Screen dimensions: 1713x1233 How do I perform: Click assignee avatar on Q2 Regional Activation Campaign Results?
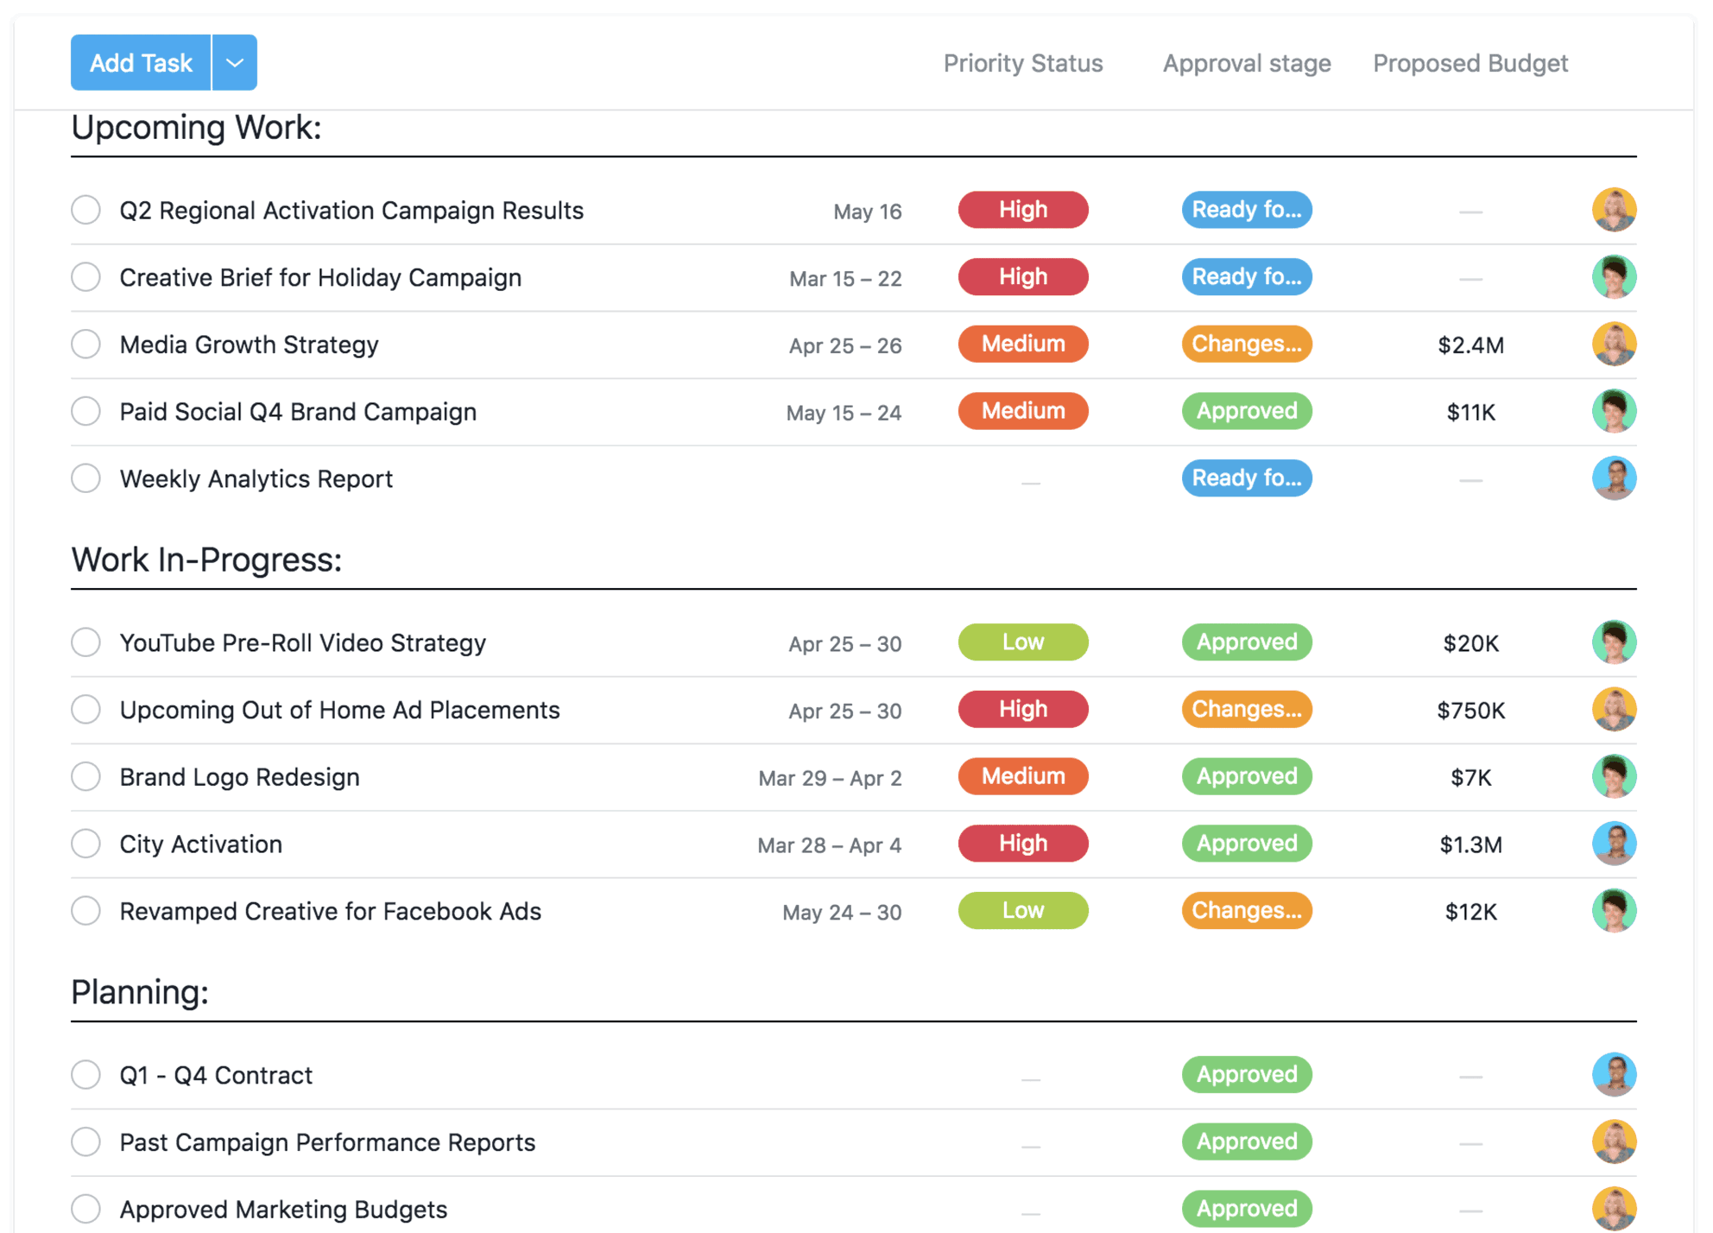coord(1614,210)
